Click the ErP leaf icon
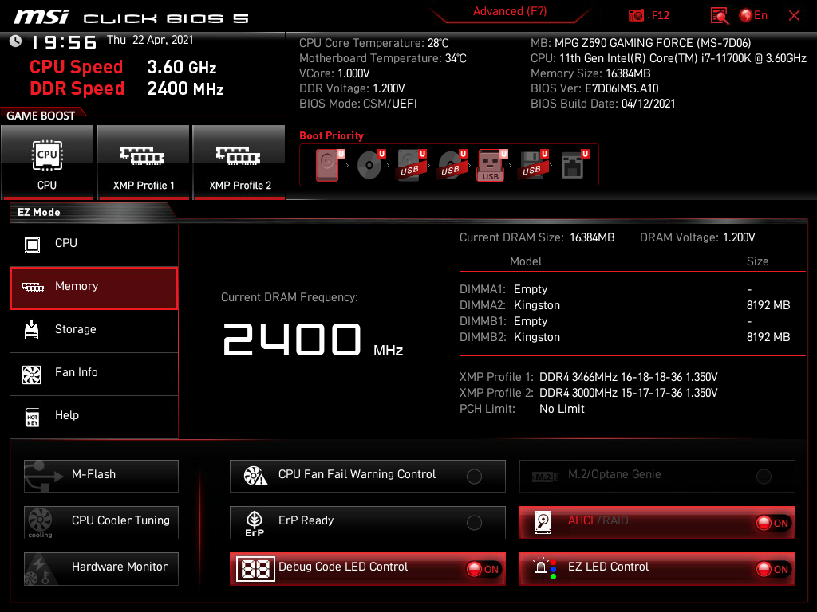 coord(255,523)
